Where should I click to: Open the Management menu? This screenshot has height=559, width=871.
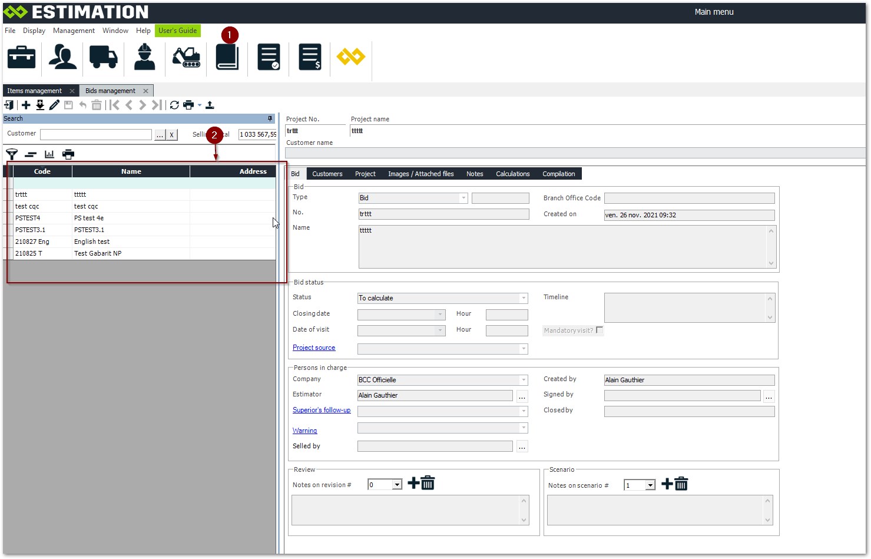click(74, 31)
